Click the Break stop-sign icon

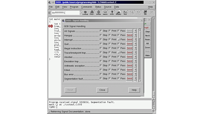tap(99, 12)
